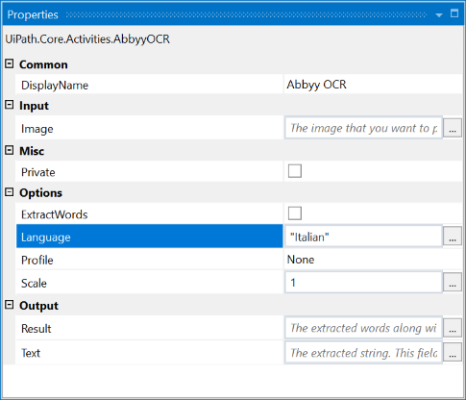Image resolution: width=466 pixels, height=400 pixels.
Task: Click the Scale value field
Action: (x=363, y=283)
